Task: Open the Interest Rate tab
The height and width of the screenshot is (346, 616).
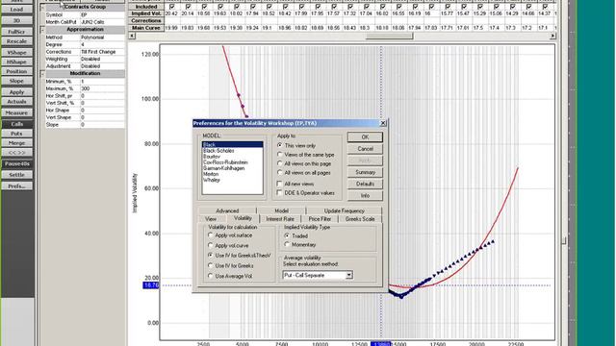Action: coord(280,219)
